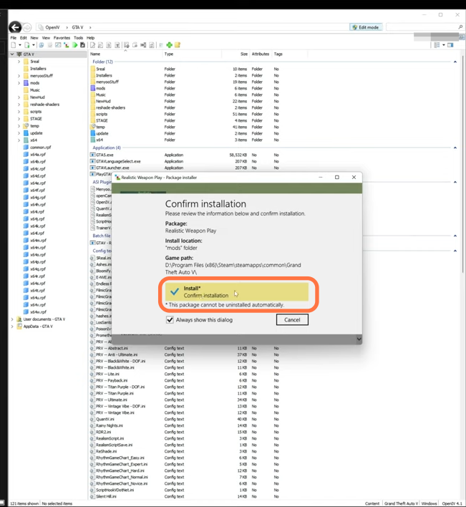The image size is (466, 507).
Task: Expand AppData - GTA V node
Action: point(12,327)
